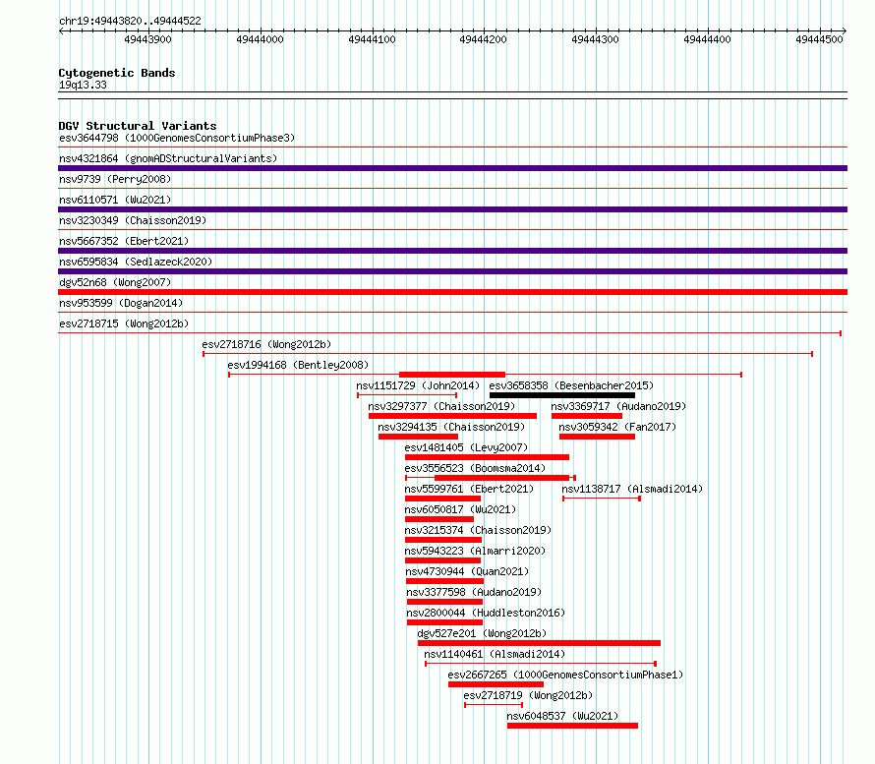The height and width of the screenshot is (764, 875).
Task: Select the nsv3294135 (Chaisson2019) label
Action: click(x=451, y=427)
